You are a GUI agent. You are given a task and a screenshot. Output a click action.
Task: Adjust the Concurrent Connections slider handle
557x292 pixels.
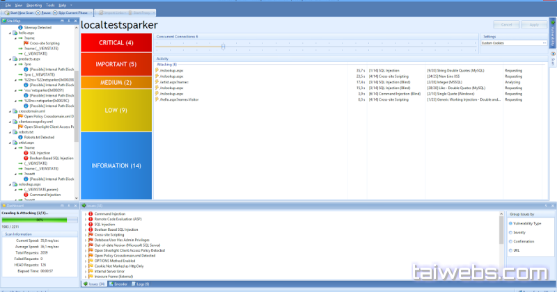[x=223, y=47]
